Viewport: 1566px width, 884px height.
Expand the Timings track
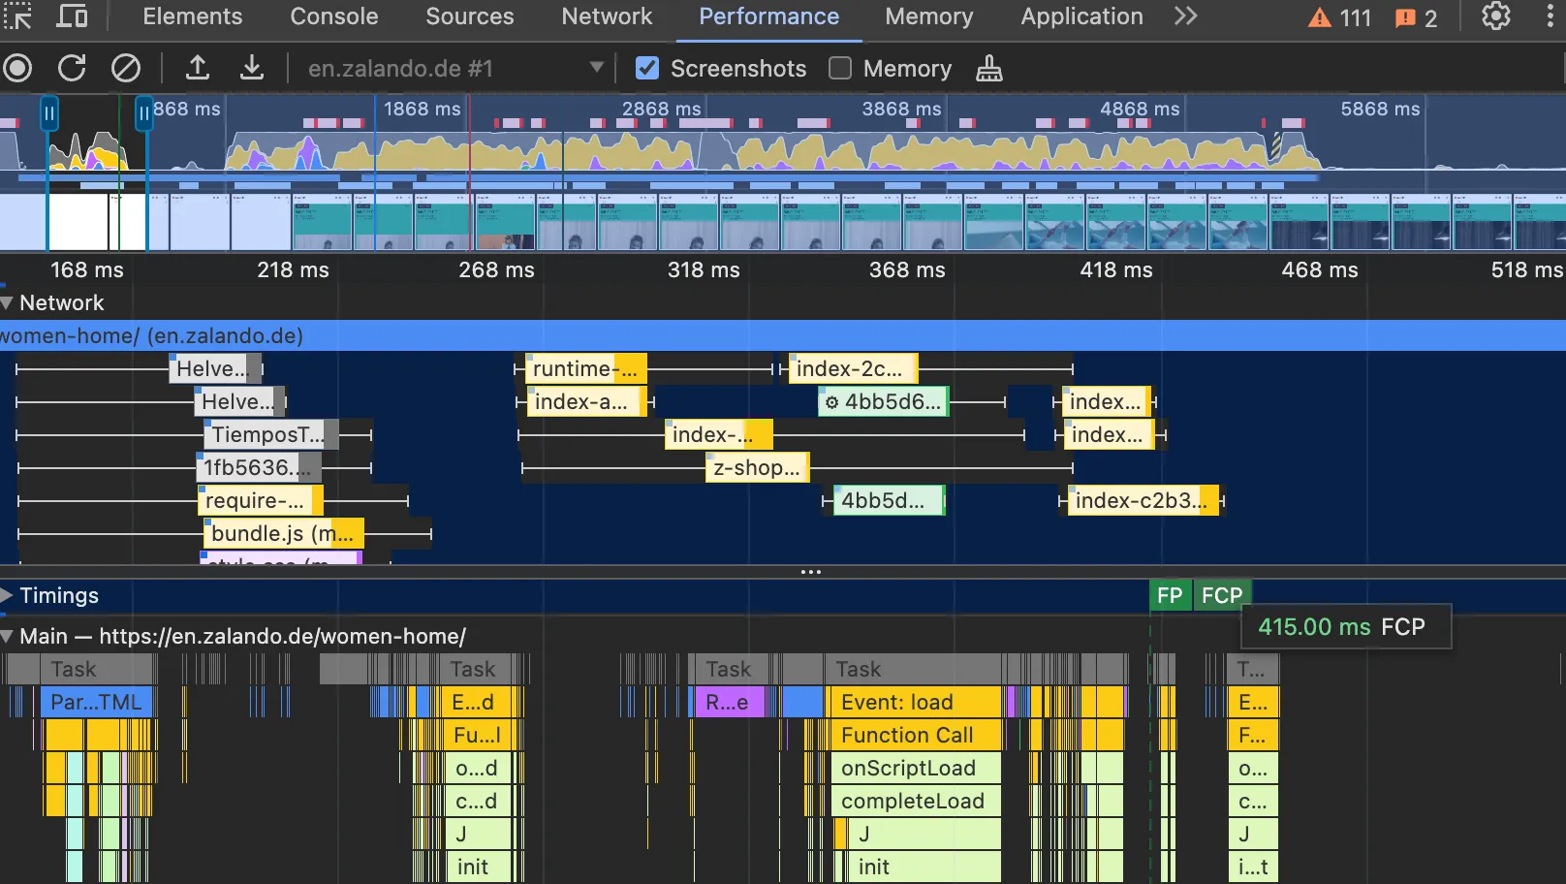8,596
